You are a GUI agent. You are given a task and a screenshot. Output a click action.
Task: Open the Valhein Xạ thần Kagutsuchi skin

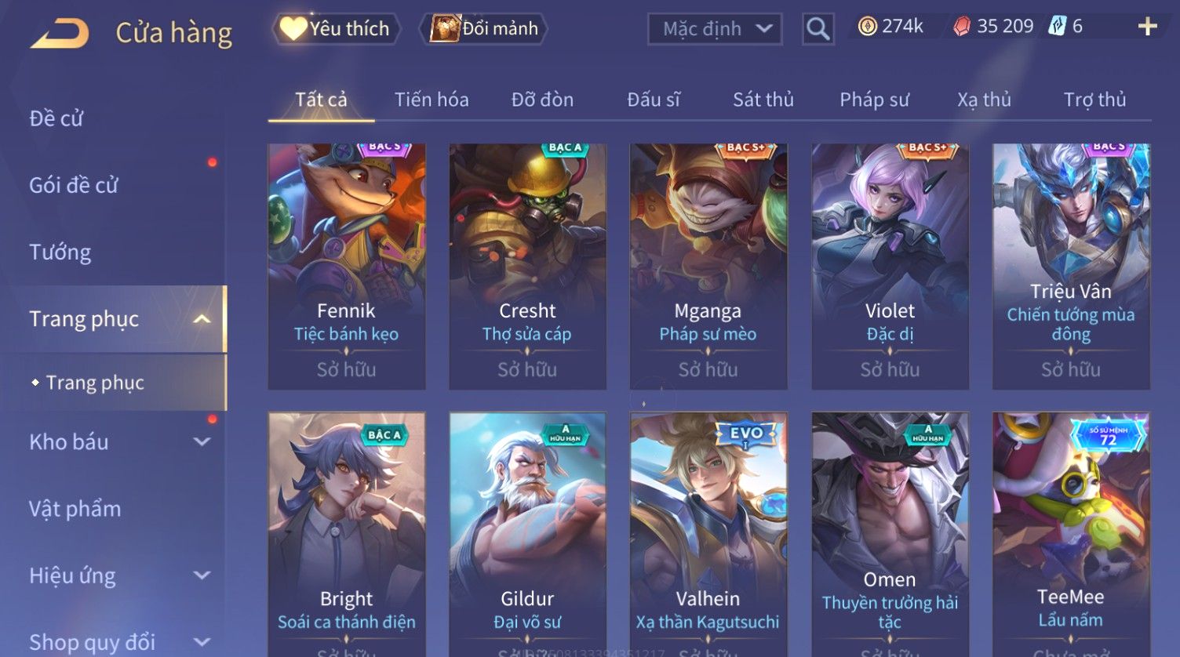[x=708, y=535]
